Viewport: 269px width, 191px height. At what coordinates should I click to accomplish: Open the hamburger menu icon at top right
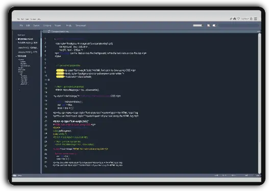(255, 18)
